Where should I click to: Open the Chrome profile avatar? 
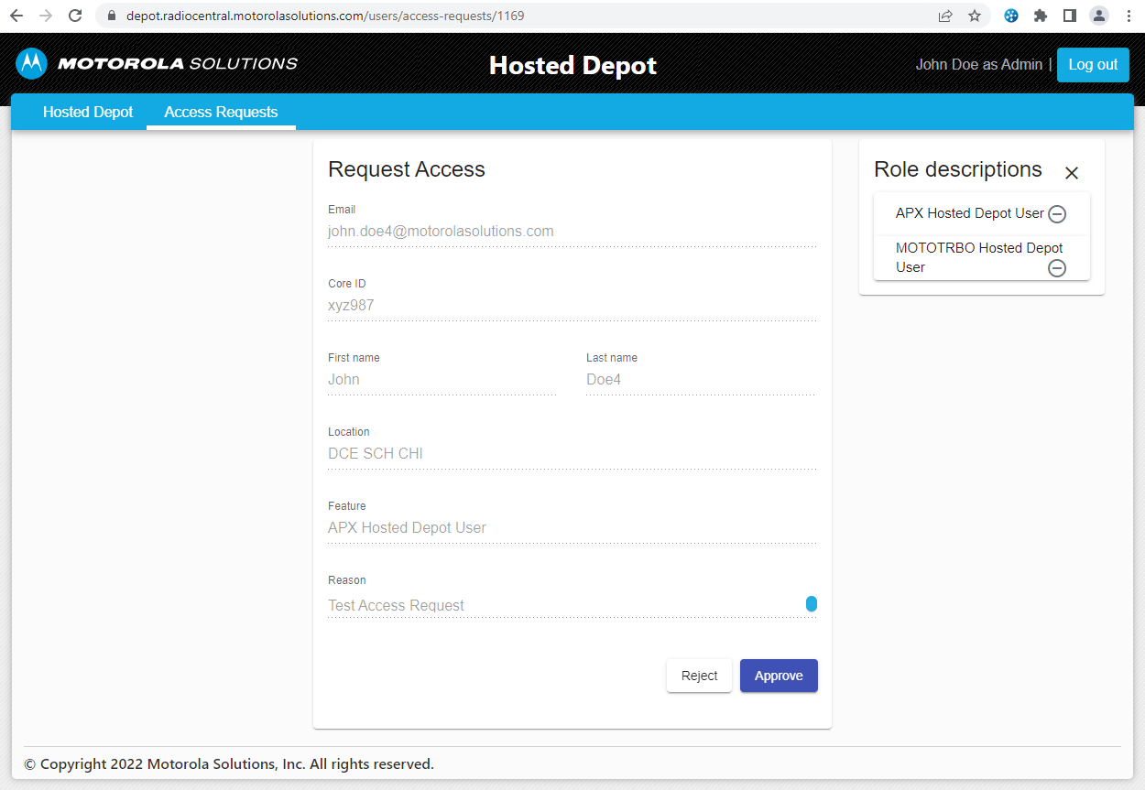[1098, 16]
